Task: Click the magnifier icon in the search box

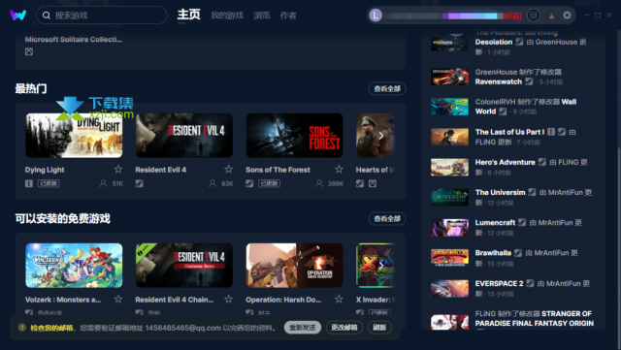Action: 47,16
